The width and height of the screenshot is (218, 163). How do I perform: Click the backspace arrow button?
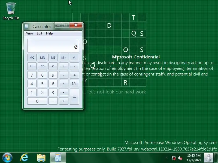point(32,66)
